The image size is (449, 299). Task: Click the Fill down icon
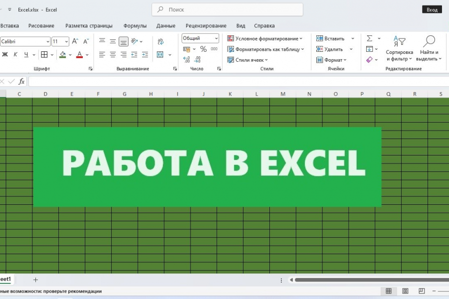click(x=369, y=49)
